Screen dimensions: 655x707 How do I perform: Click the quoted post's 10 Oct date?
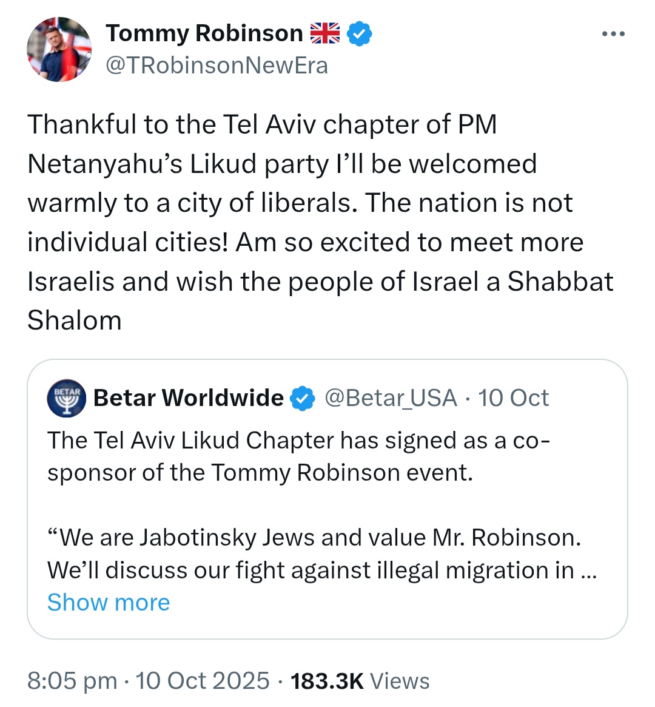513,398
